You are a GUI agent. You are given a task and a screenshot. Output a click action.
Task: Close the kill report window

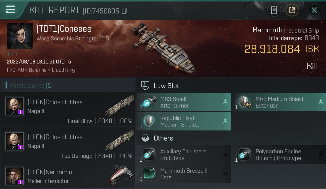tap(314, 10)
